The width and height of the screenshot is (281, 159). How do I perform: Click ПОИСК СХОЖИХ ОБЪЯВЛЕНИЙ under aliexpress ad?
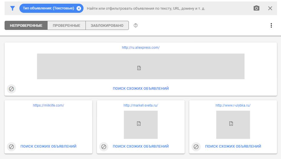coord(140,89)
